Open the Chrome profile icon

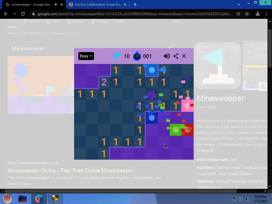(258, 14)
